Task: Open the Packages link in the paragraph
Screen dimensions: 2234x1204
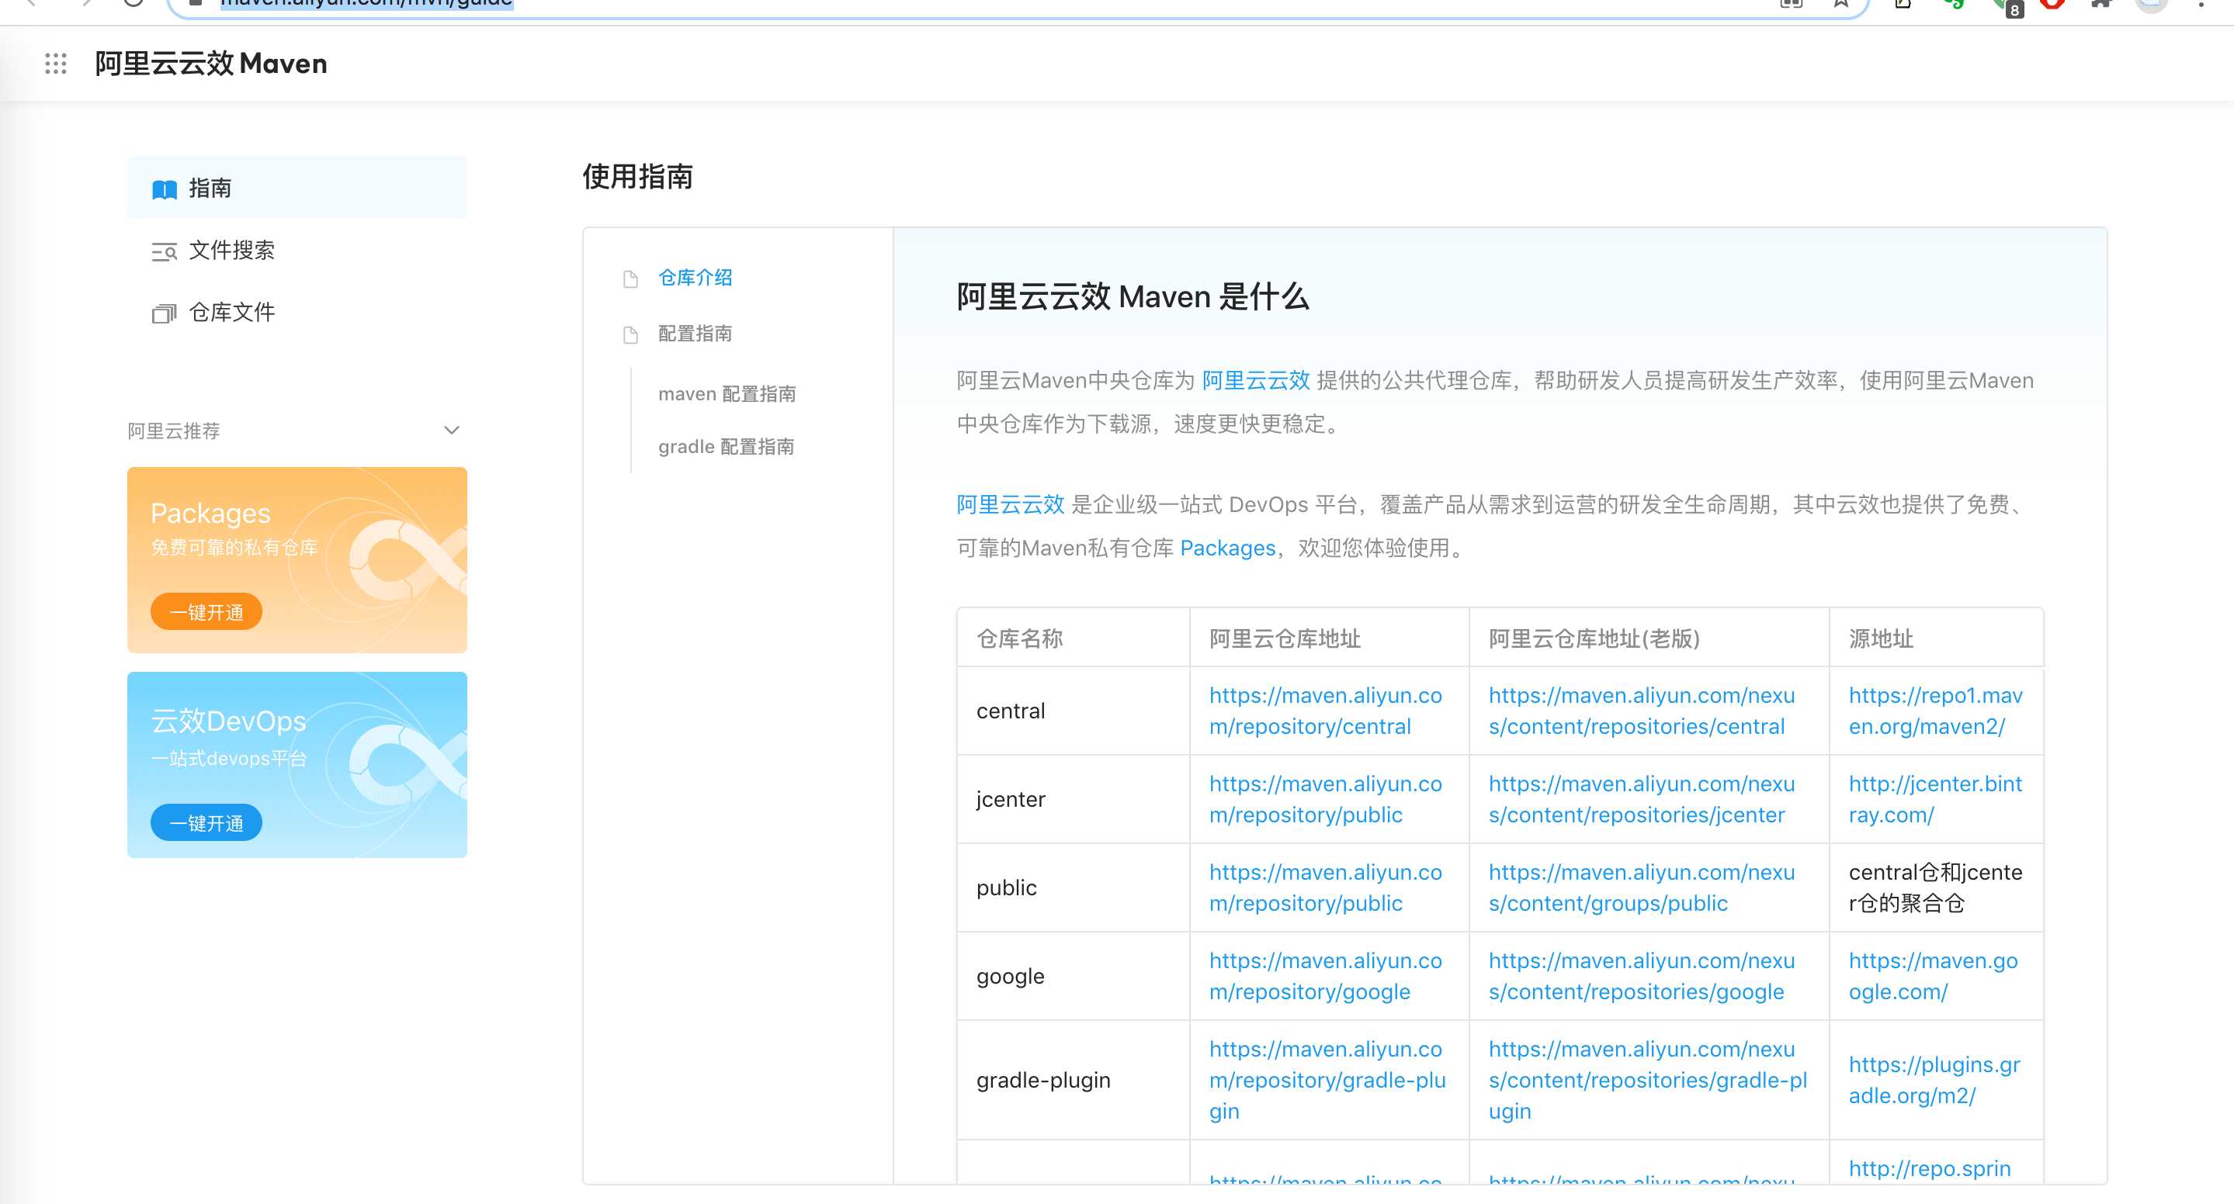Action: click(1228, 548)
